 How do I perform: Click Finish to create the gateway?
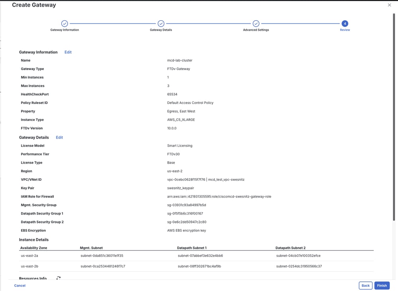click(382, 285)
